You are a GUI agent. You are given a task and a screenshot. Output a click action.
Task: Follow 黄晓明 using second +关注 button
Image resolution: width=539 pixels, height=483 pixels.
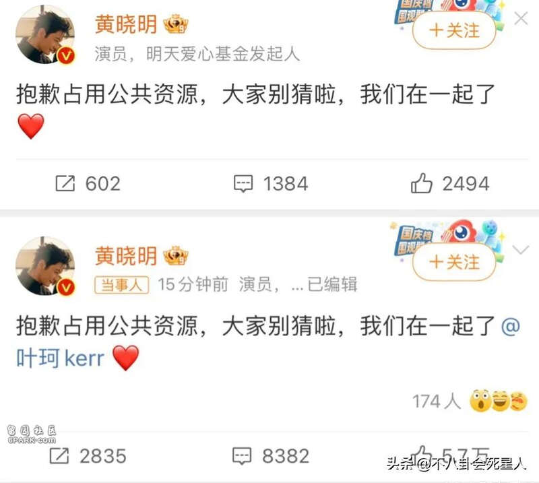pos(454,262)
